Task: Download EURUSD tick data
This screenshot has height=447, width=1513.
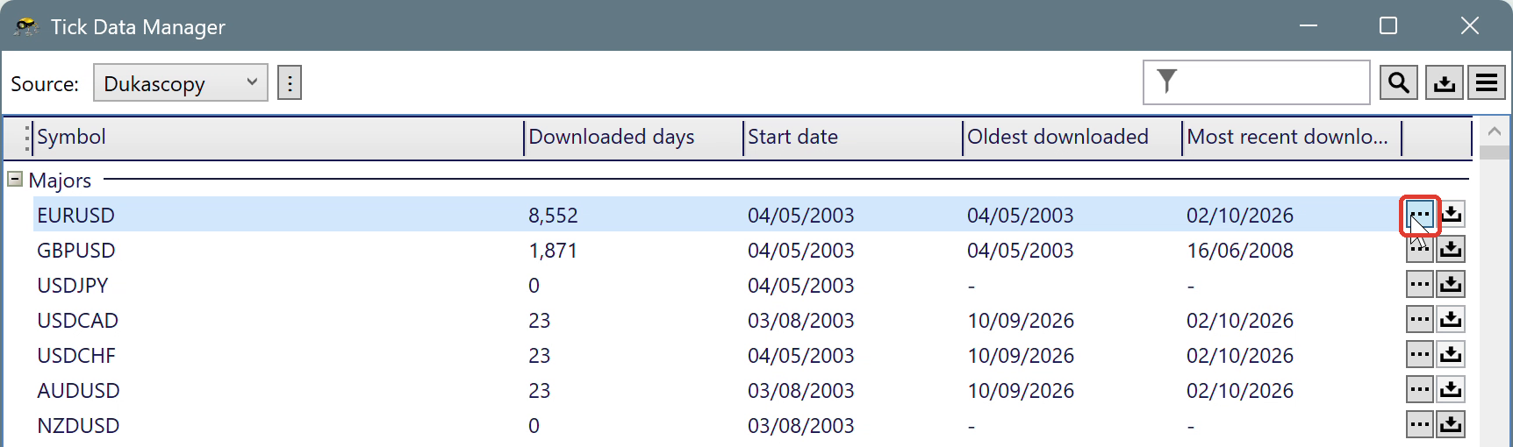Action: [1451, 215]
